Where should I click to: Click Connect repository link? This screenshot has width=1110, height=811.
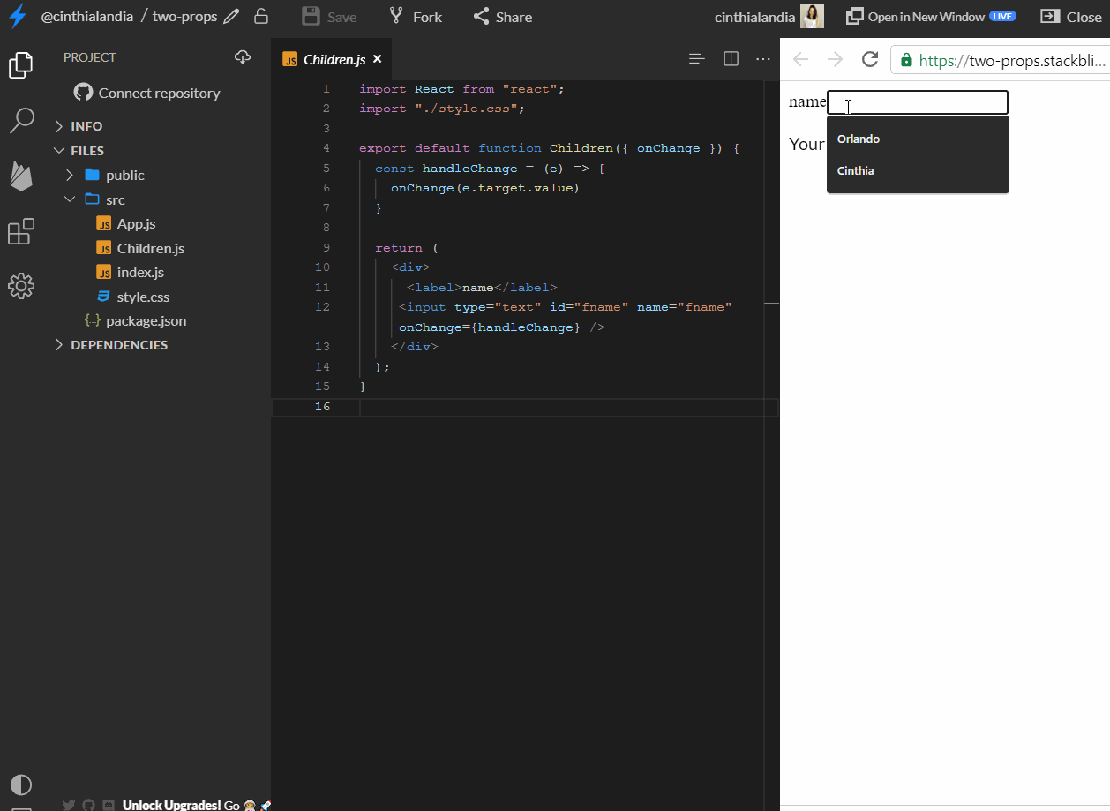[x=159, y=93]
